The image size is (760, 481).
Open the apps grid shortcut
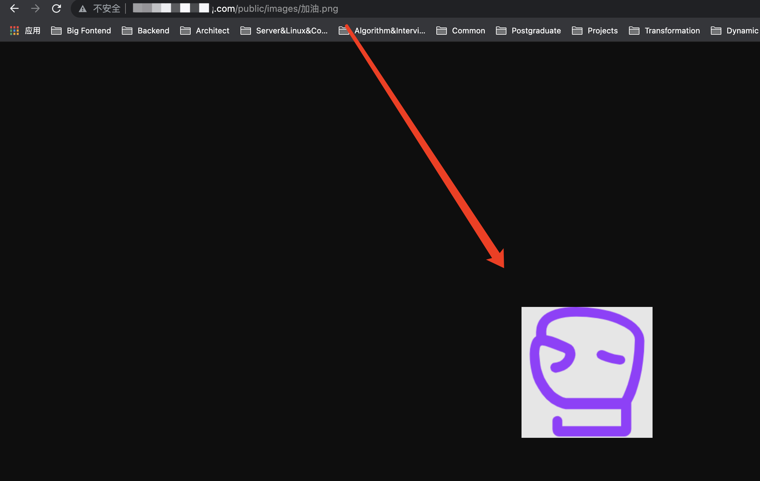[x=25, y=31]
